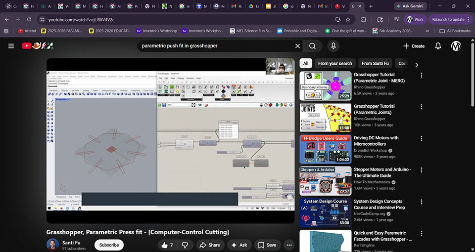Click the YouTube logo

[x=38, y=45]
